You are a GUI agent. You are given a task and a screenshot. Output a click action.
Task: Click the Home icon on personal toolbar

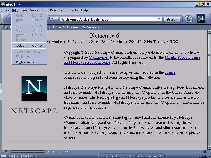[x=6, y=28]
